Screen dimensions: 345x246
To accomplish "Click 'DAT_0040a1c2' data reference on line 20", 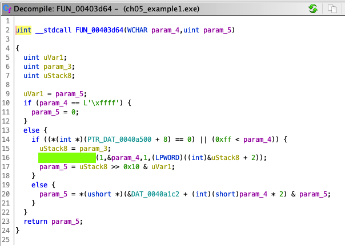I will click(155, 194).
